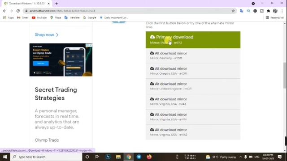The image size is (287, 161).
Task: Open the Maps bookmark
Action: 56,17
